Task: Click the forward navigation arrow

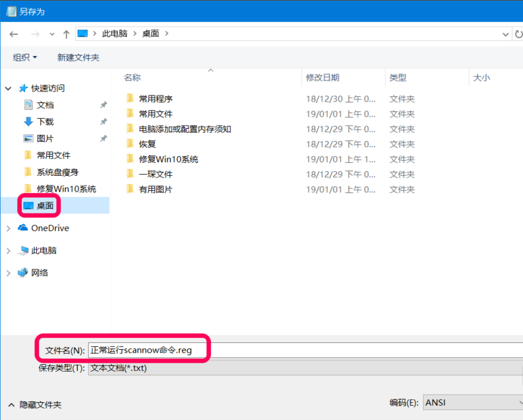Action: tap(35, 34)
